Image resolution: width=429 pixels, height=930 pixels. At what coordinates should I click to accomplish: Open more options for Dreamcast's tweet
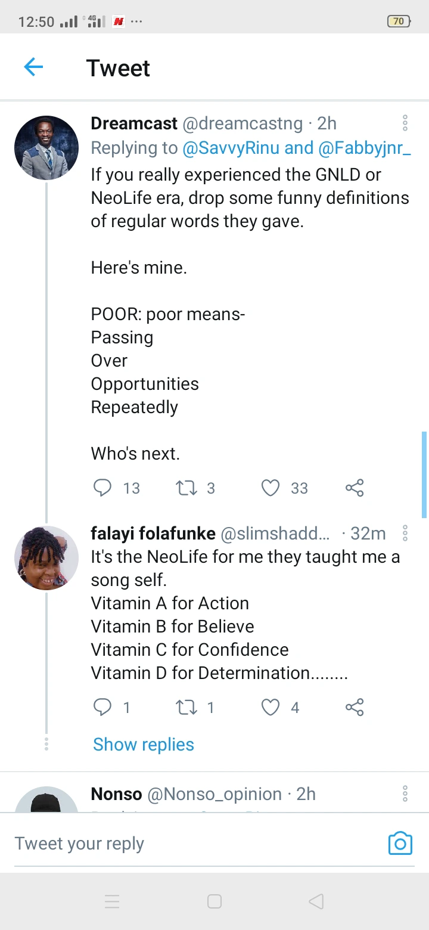click(405, 123)
